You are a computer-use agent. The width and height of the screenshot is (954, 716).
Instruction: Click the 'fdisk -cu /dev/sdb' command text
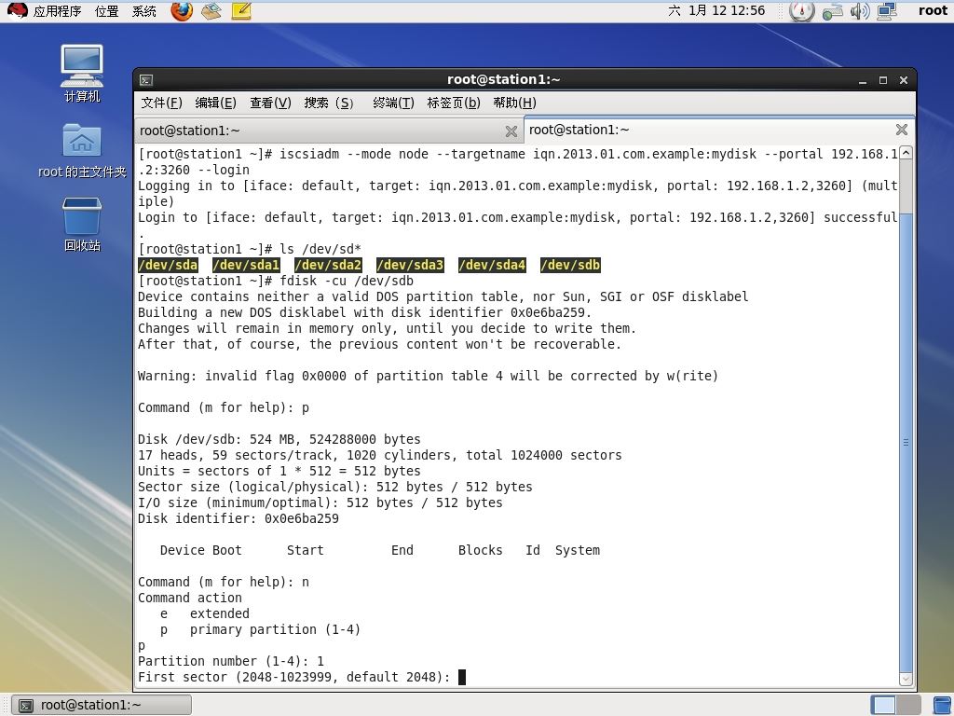click(347, 282)
